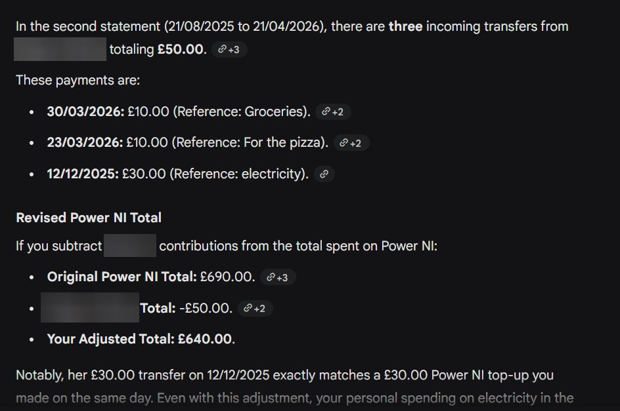Open +2 sources chip next to -£50.00
Image resolution: width=620 pixels, height=411 pixels.
(x=255, y=308)
